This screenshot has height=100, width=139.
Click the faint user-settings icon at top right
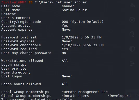tap(132, 5)
